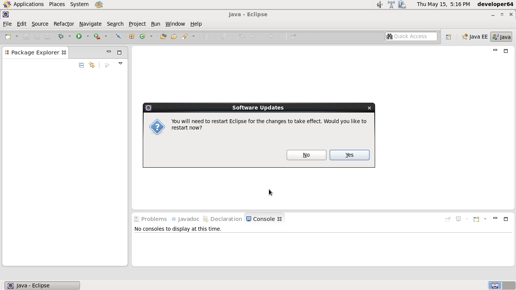Screen dimensions: 516x290
Task: Click the Run Last Tool (external tools) icon
Action: pyautogui.click(x=97, y=37)
